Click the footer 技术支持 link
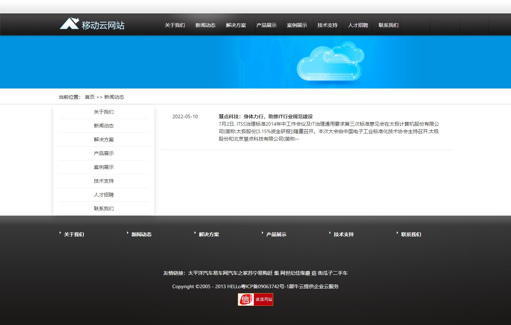The width and height of the screenshot is (511, 325). [344, 234]
